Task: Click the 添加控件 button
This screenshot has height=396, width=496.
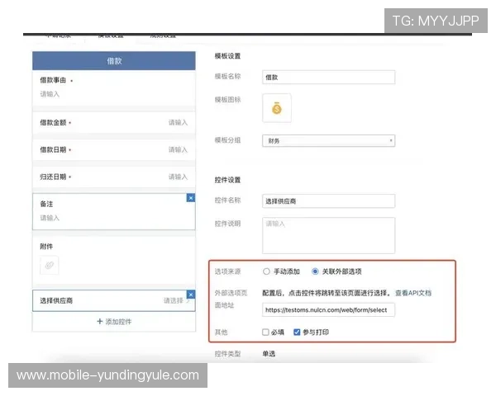Action: point(114,322)
